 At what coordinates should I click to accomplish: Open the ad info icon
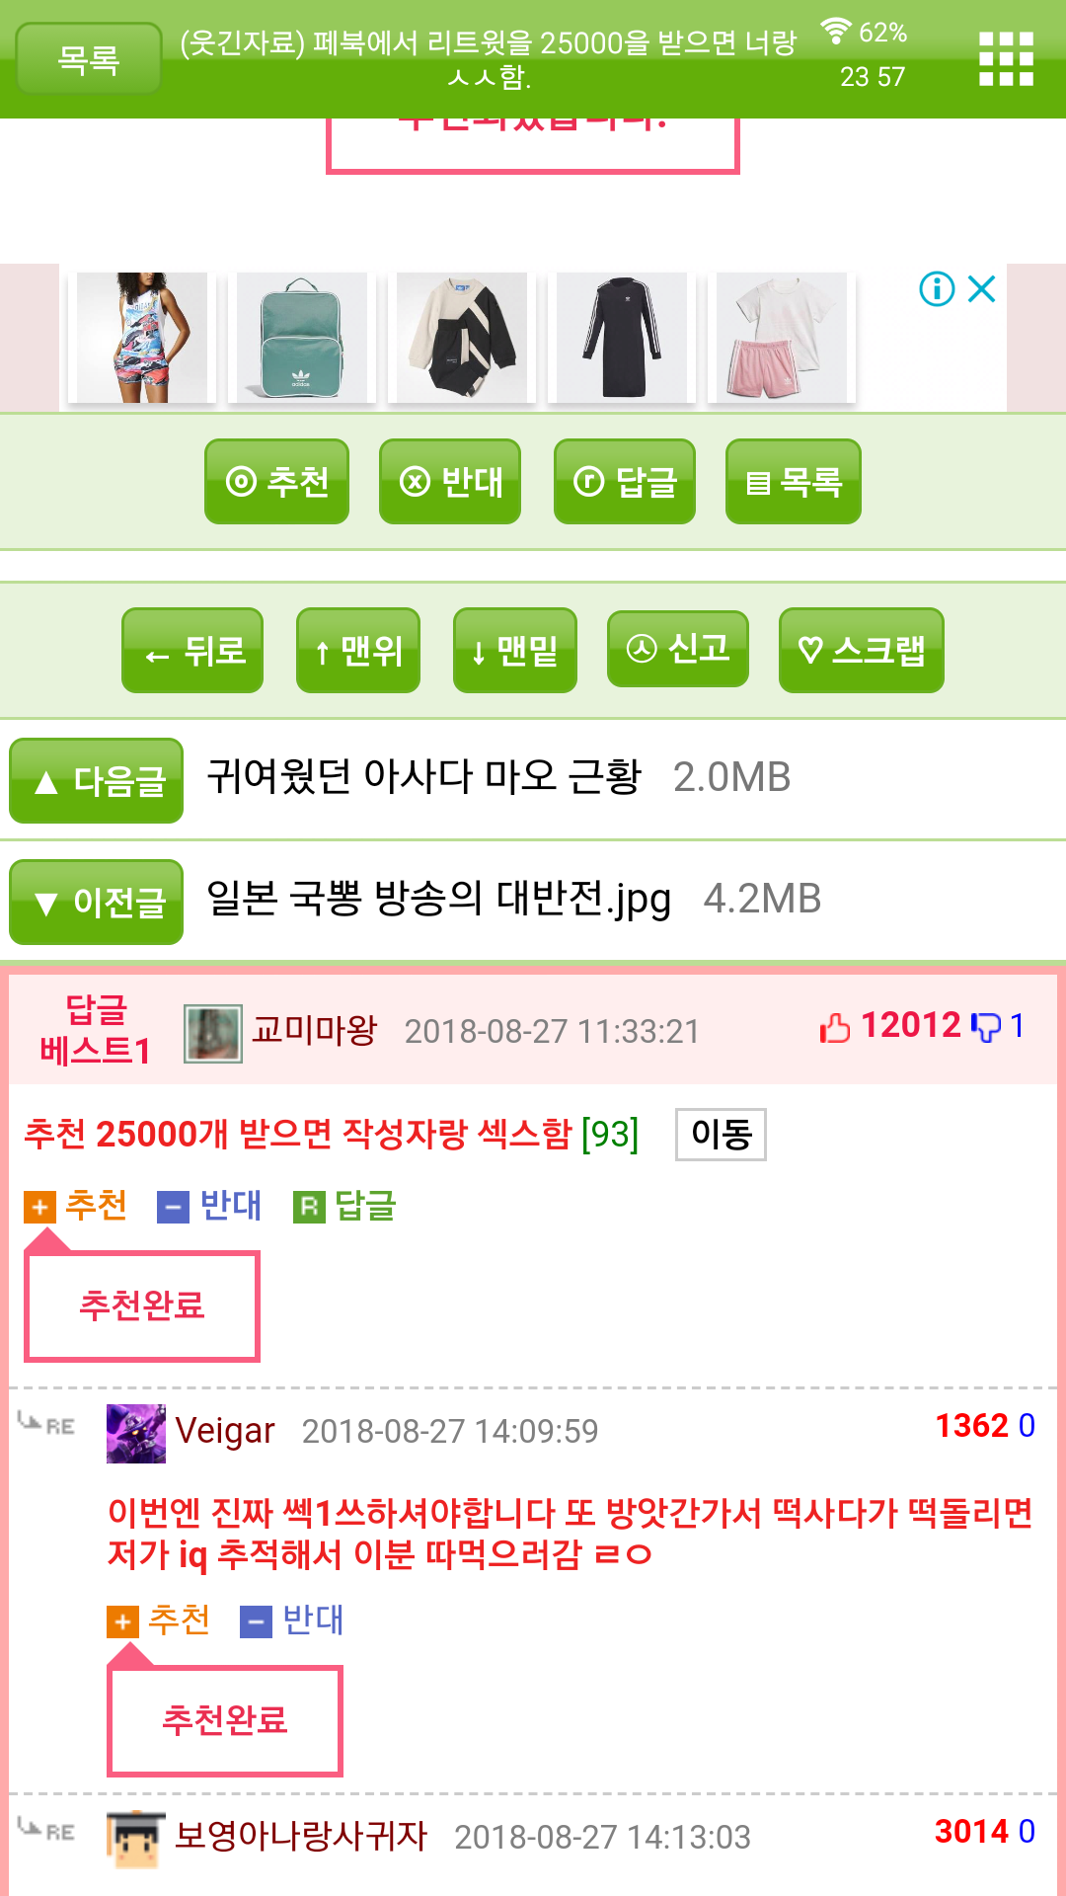937,289
